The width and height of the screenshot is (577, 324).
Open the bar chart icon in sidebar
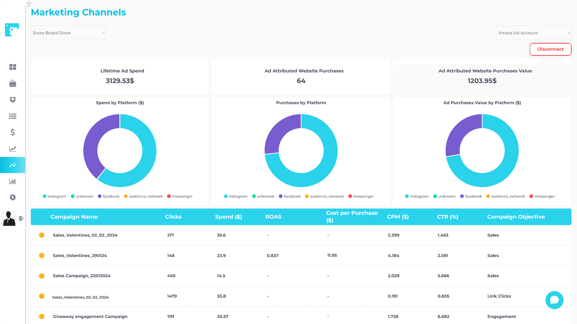point(13,181)
